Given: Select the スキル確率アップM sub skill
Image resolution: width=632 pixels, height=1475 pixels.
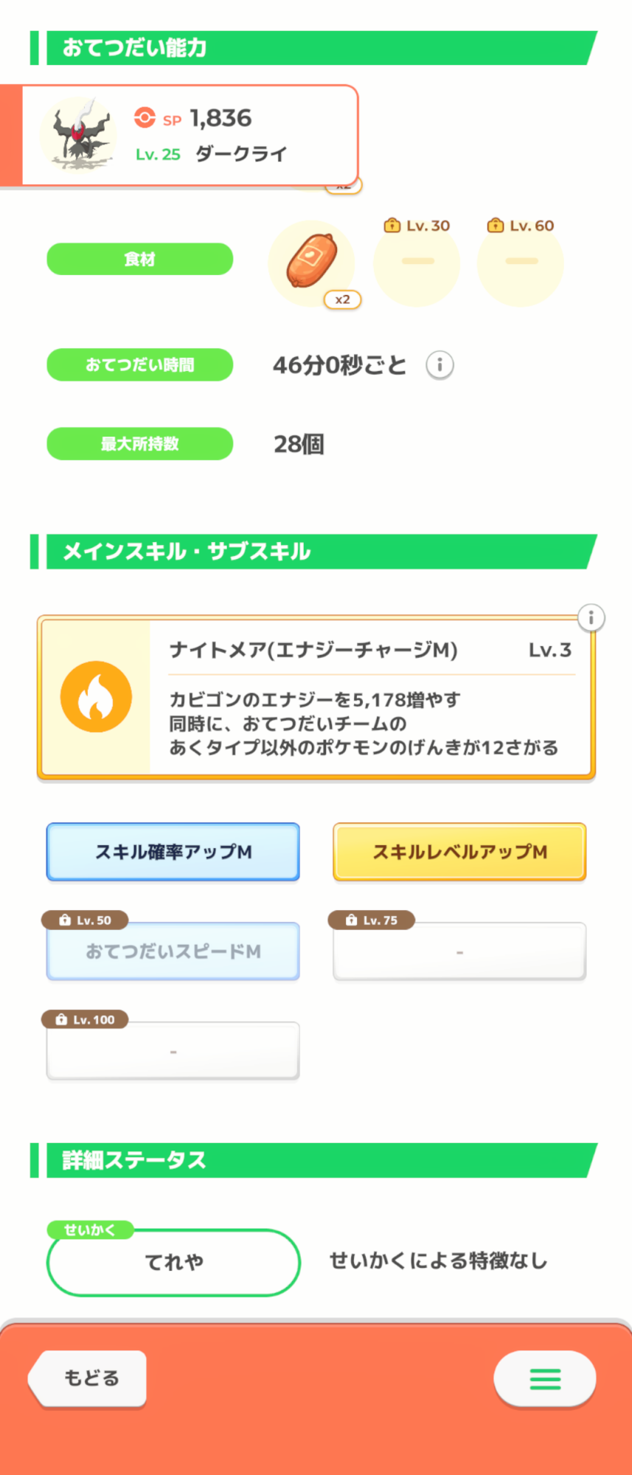Looking at the screenshot, I should click(x=173, y=852).
